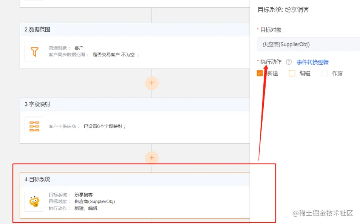Click the panel title 目标系统: 纷享销客
The height and width of the screenshot is (224, 360).
pos(283,10)
